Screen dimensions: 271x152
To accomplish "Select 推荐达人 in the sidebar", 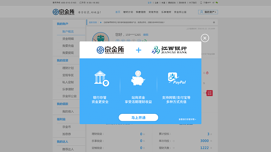I will pyautogui.click(x=68, y=149).
